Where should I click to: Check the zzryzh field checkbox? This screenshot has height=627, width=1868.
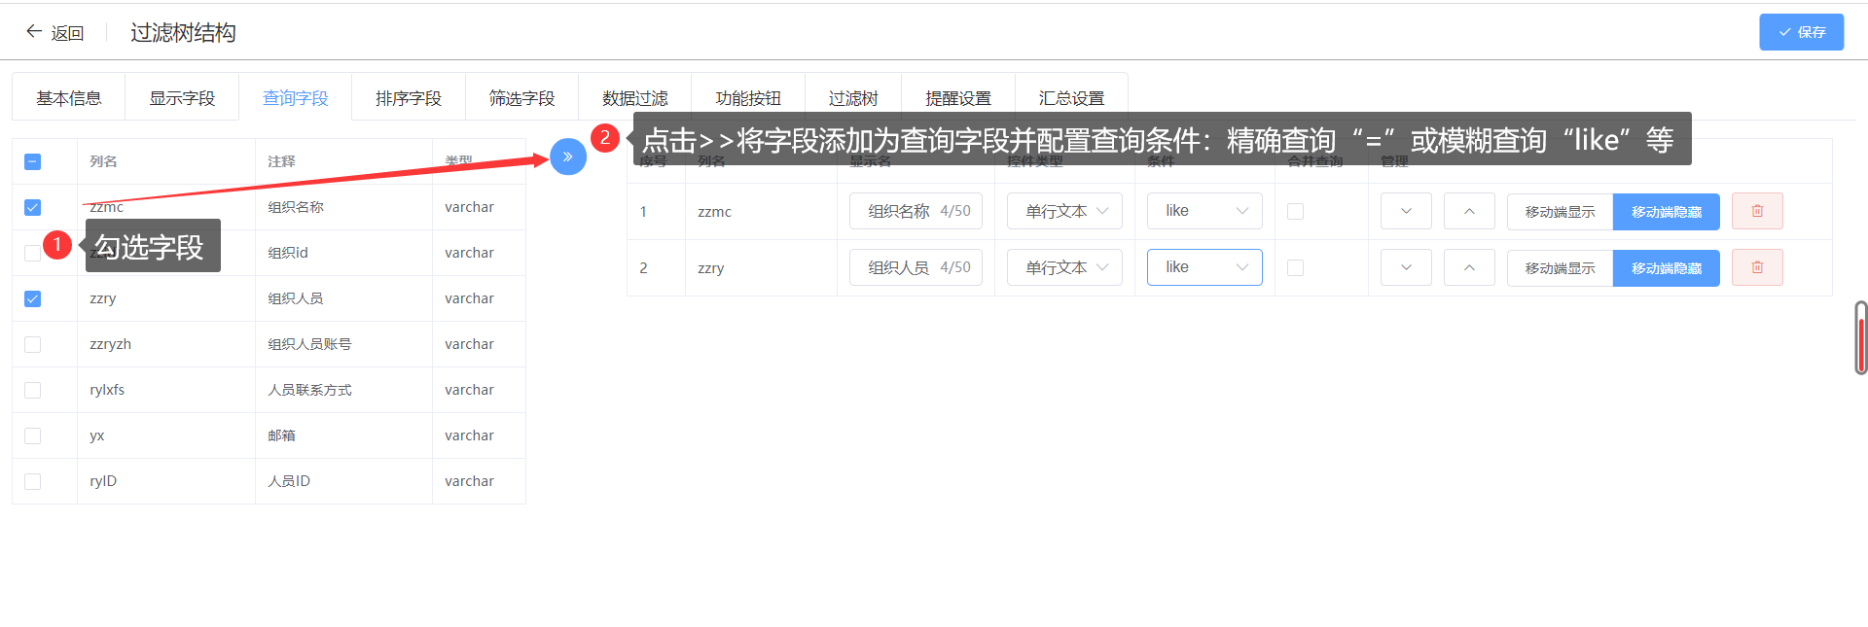coord(32,344)
